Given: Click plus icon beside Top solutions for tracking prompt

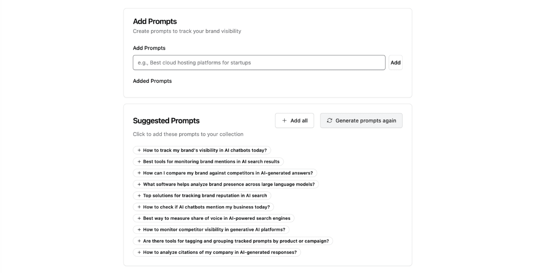Looking at the screenshot, I should click(139, 196).
